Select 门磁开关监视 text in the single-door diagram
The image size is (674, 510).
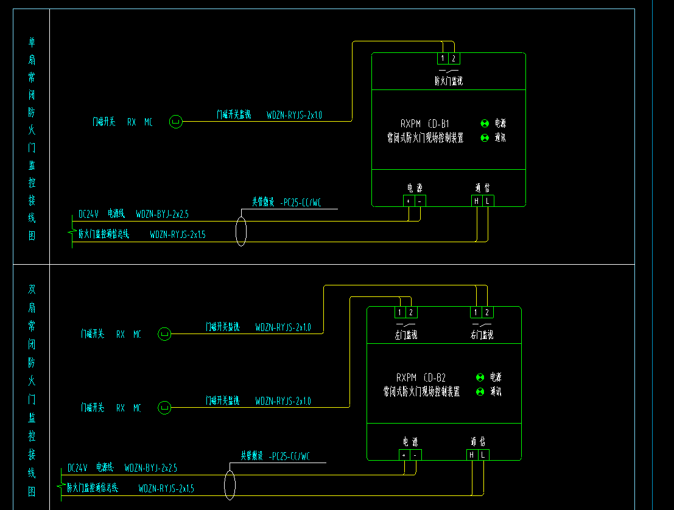(233, 114)
